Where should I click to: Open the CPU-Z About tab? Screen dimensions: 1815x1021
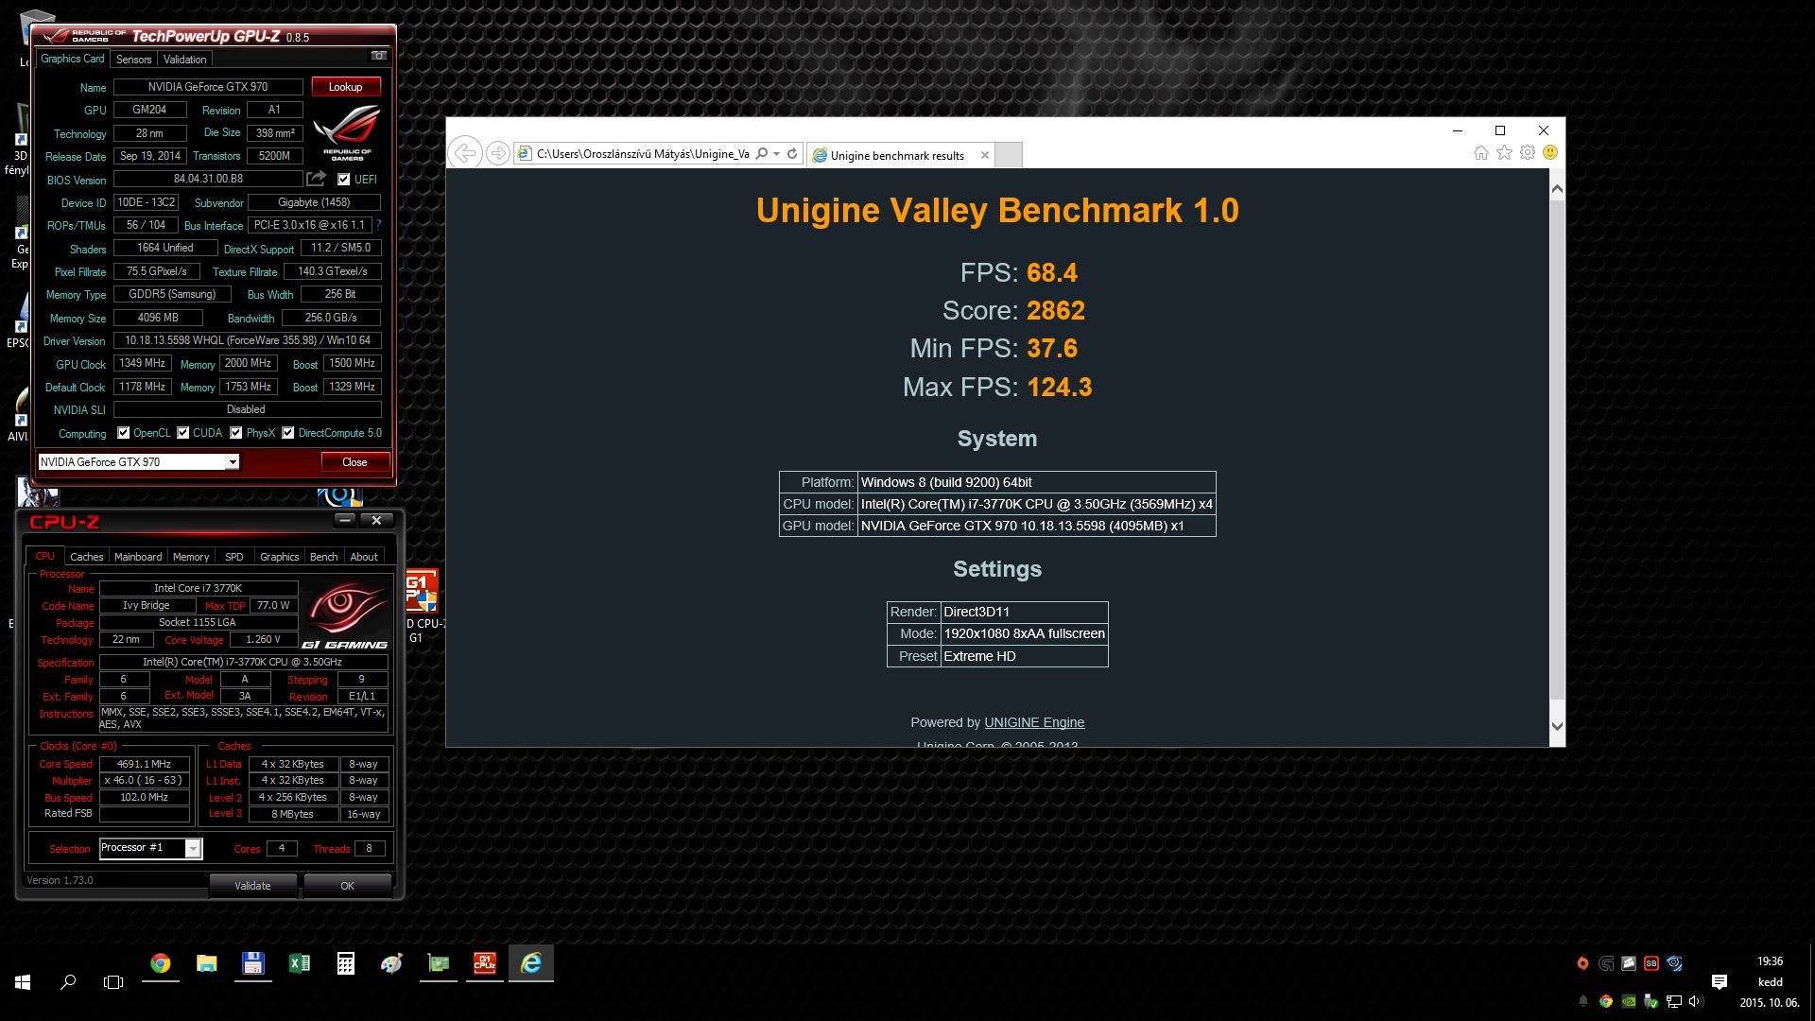pos(364,557)
